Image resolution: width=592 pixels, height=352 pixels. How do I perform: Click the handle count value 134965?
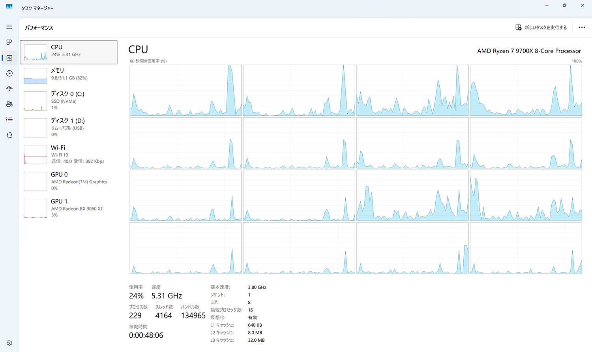(193, 316)
